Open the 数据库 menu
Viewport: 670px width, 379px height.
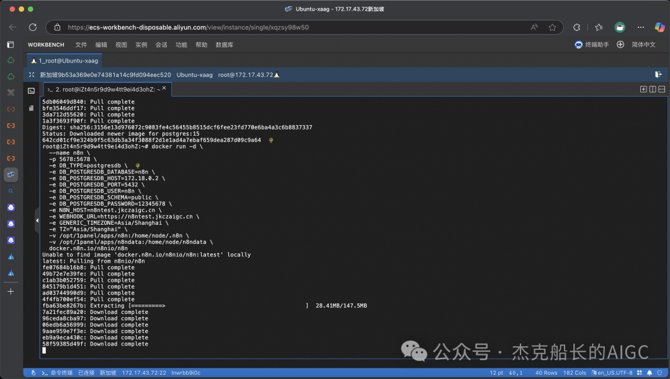pos(225,45)
